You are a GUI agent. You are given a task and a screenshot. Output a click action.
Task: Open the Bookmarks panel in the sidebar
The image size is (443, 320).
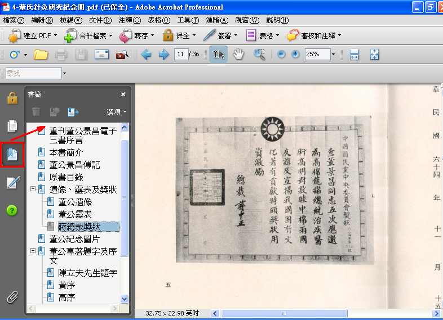pyautogui.click(x=12, y=155)
